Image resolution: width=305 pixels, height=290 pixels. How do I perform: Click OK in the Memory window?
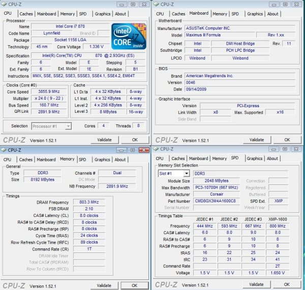tap(135, 285)
